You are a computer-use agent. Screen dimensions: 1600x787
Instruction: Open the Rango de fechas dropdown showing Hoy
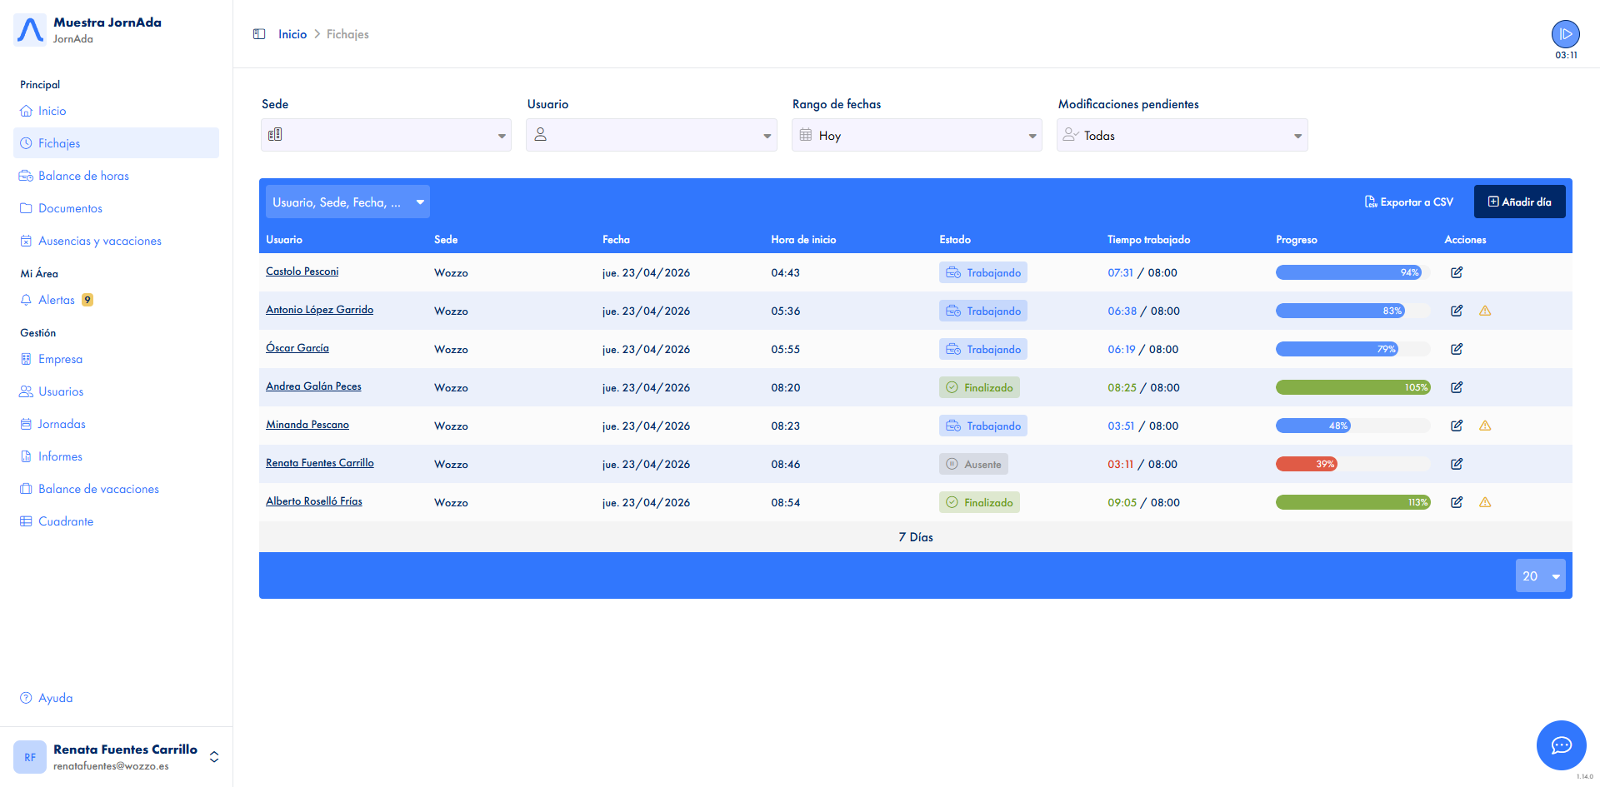(916, 135)
